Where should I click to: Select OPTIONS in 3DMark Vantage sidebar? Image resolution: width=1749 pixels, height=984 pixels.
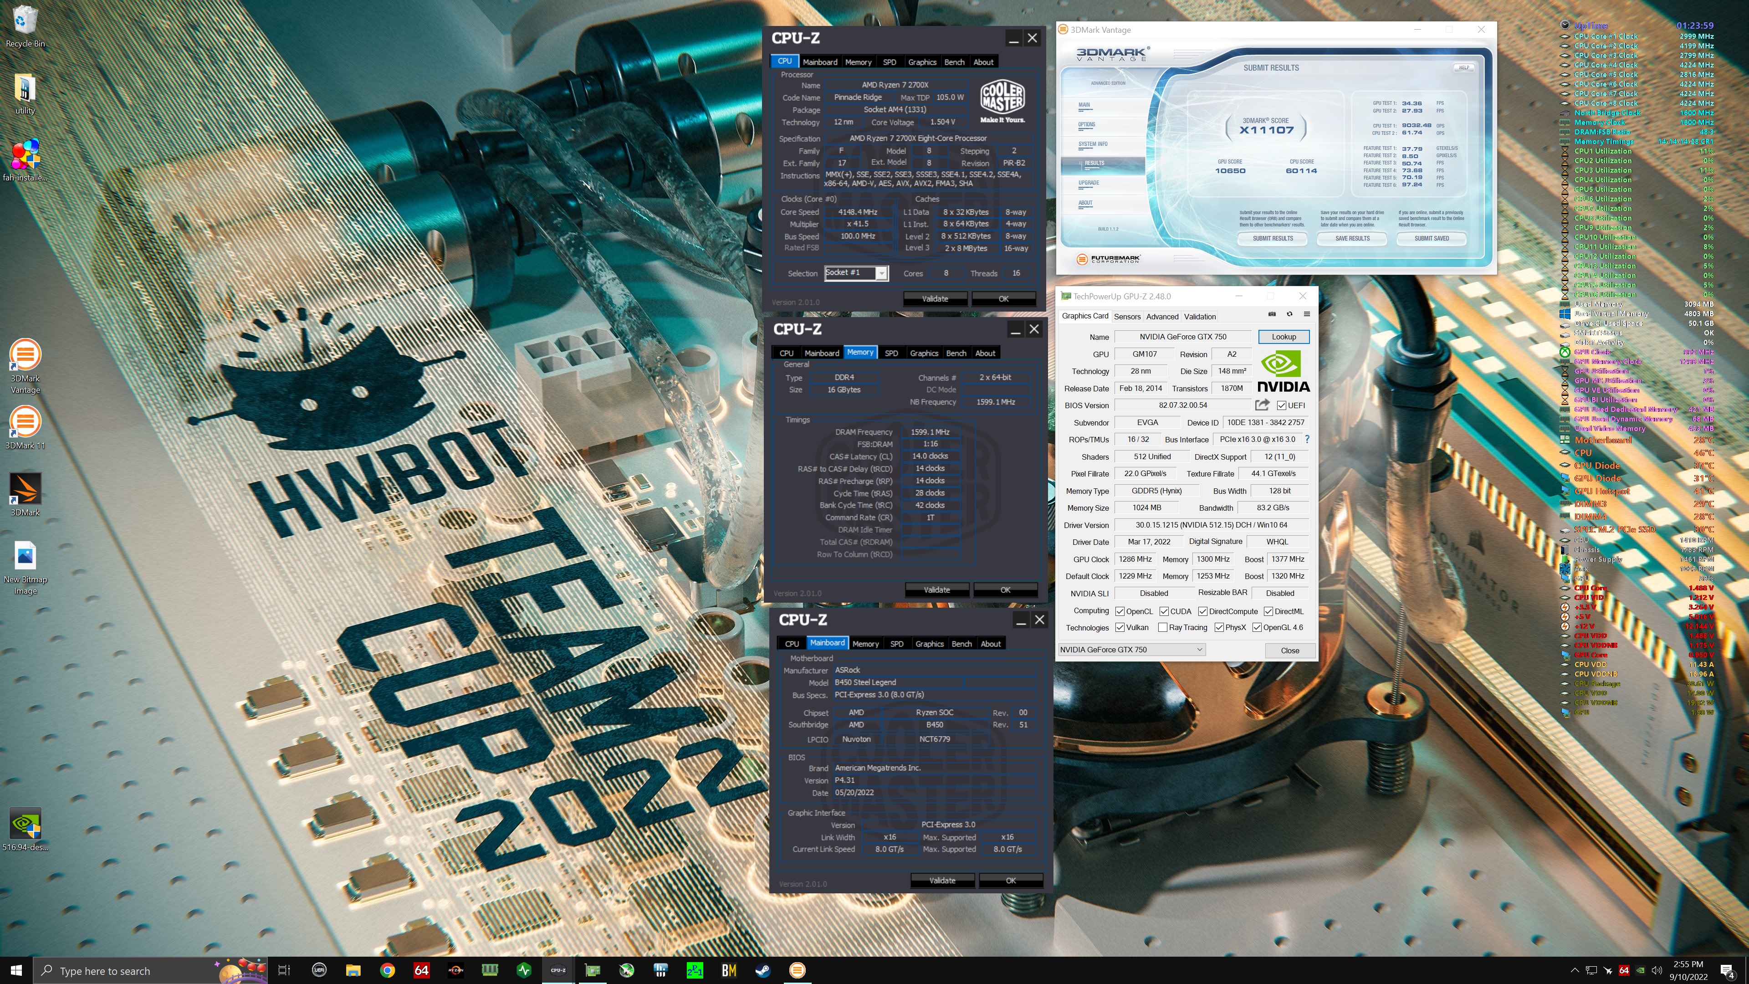click(1086, 125)
